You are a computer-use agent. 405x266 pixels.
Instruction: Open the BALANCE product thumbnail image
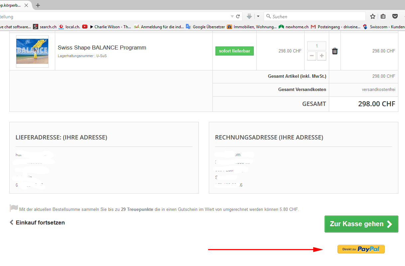tap(32, 51)
